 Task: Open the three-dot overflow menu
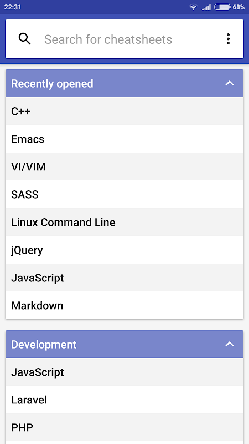coord(228,39)
